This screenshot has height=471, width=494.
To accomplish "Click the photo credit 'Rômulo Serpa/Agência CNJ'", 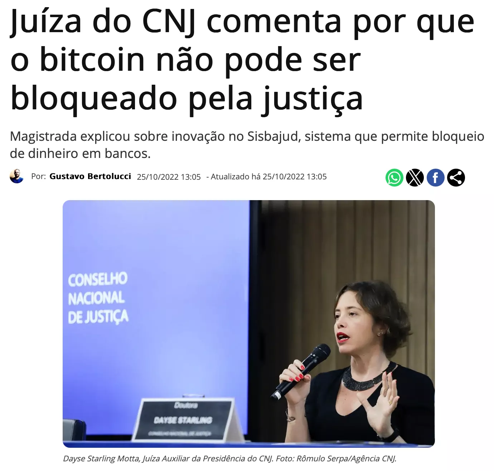I will point(346,458).
